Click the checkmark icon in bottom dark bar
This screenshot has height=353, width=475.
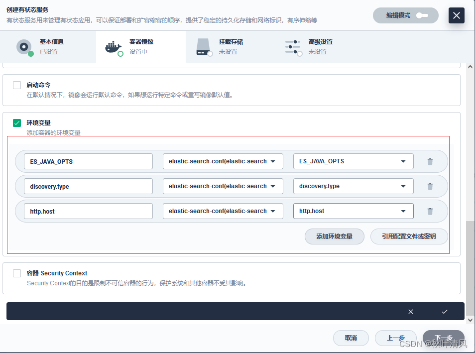[445, 311]
